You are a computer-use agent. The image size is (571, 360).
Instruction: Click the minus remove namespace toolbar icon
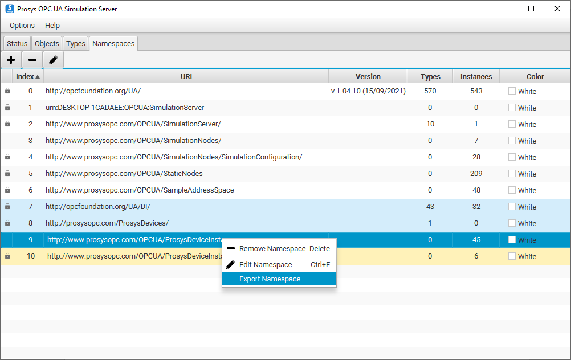tap(32, 60)
